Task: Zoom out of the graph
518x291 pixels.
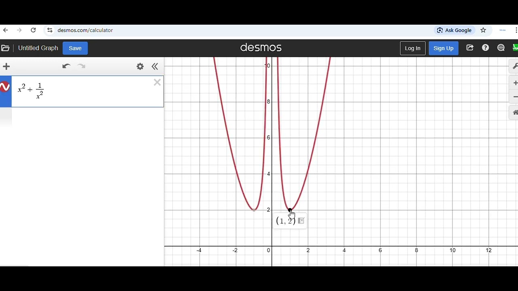Action: [x=515, y=97]
